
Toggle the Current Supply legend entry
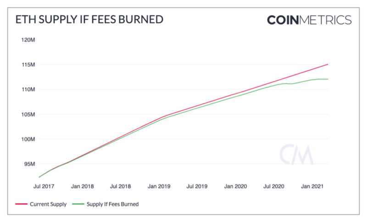click(41, 204)
